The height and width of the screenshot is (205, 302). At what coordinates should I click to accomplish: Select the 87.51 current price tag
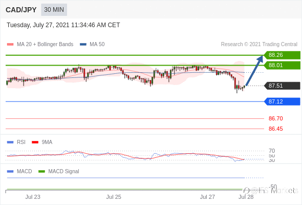tap(282, 86)
